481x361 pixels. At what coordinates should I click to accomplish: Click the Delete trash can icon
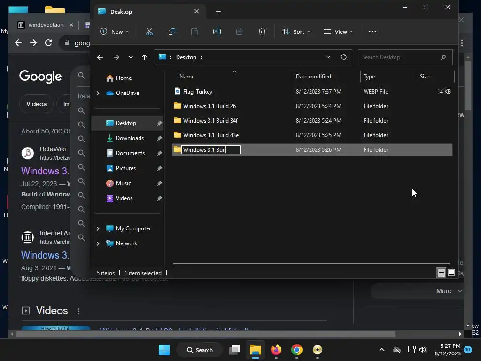(262, 31)
